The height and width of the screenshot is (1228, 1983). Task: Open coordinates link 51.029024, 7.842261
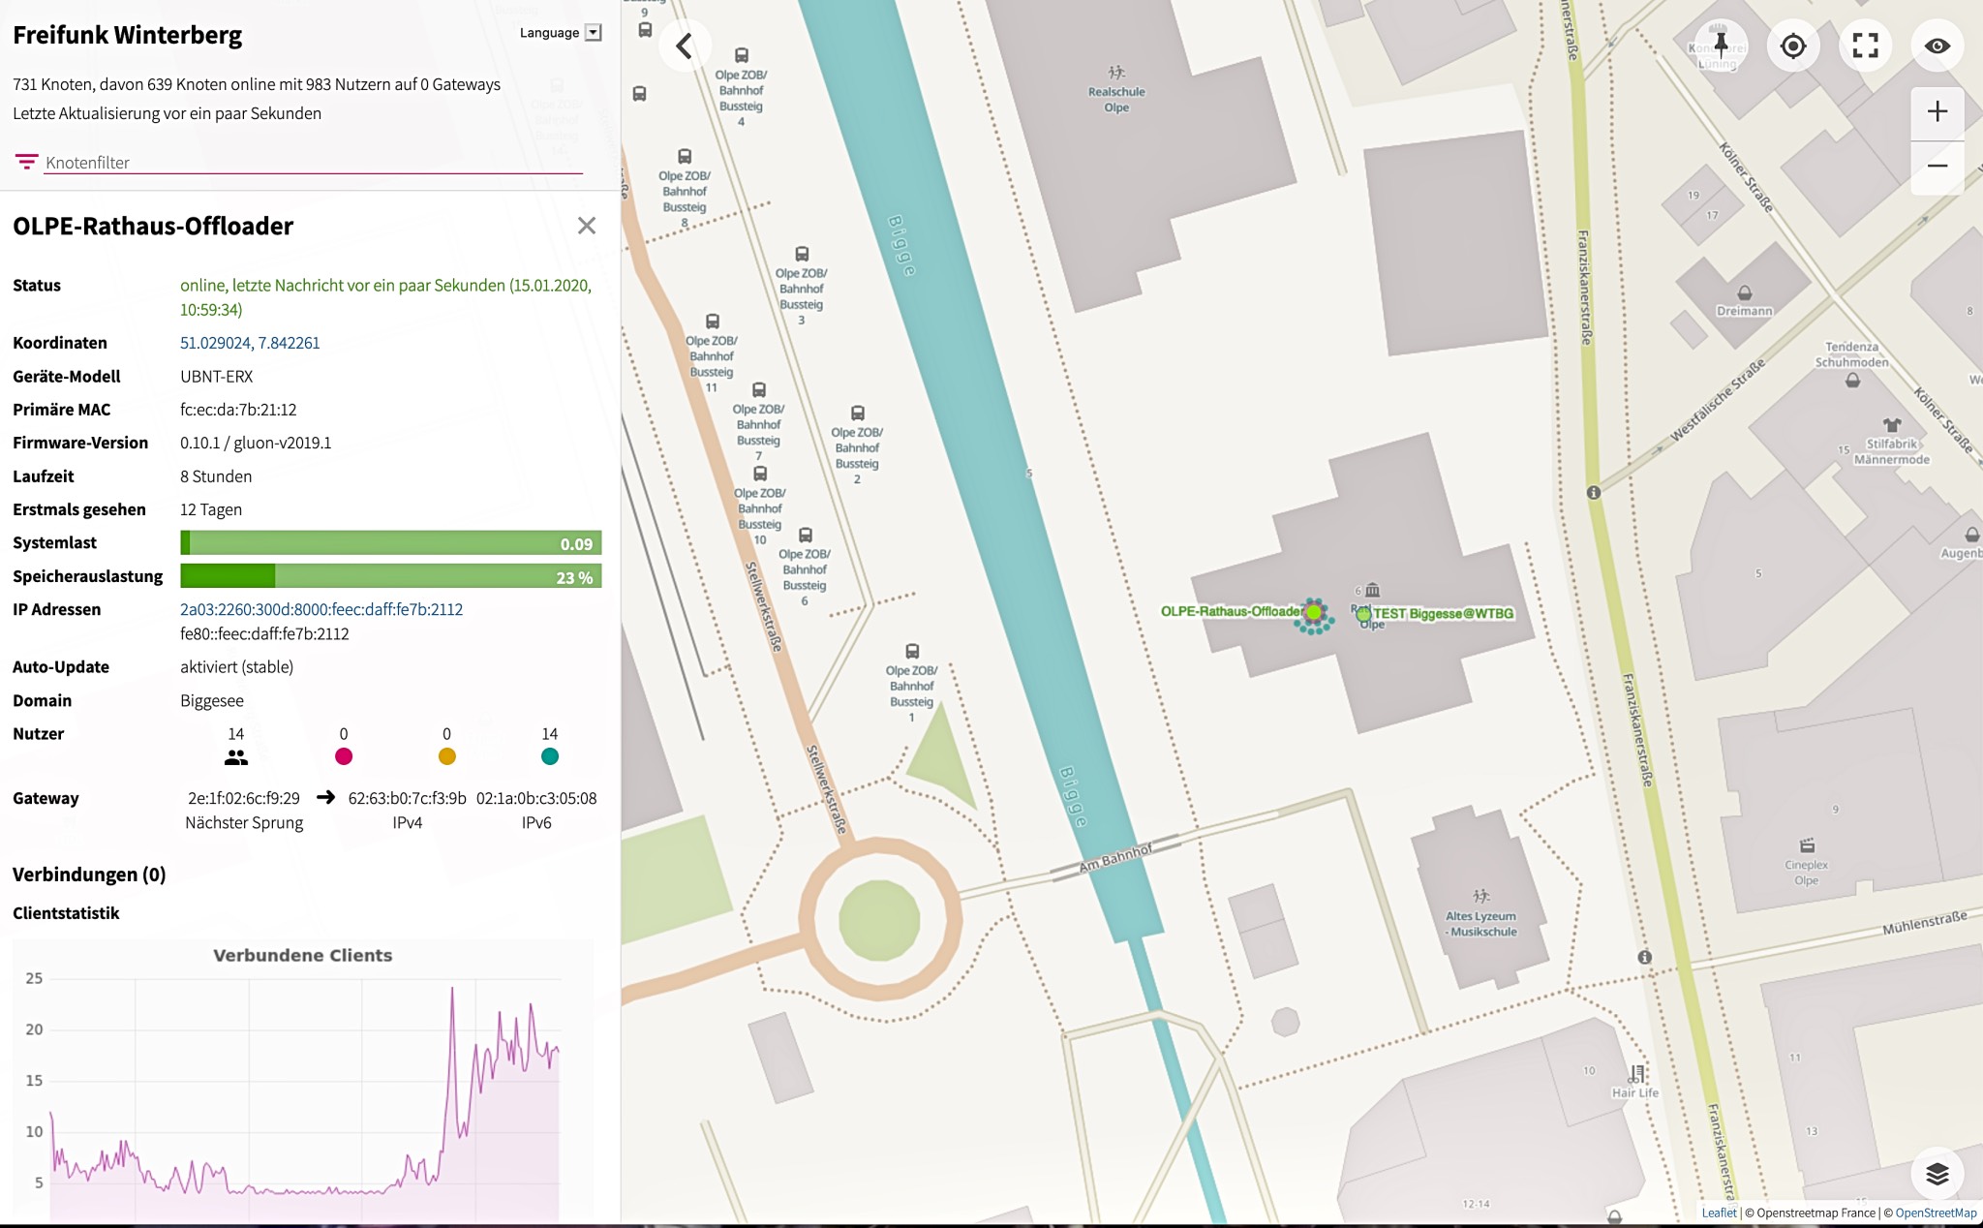pyautogui.click(x=250, y=343)
